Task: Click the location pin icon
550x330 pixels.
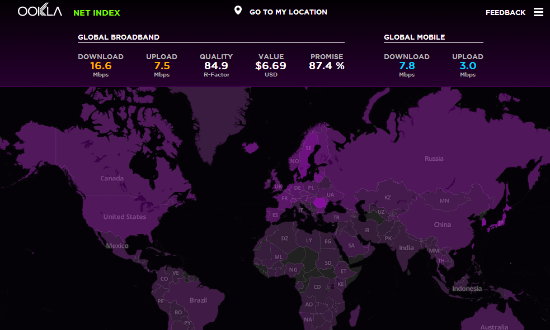Action: [x=238, y=9]
